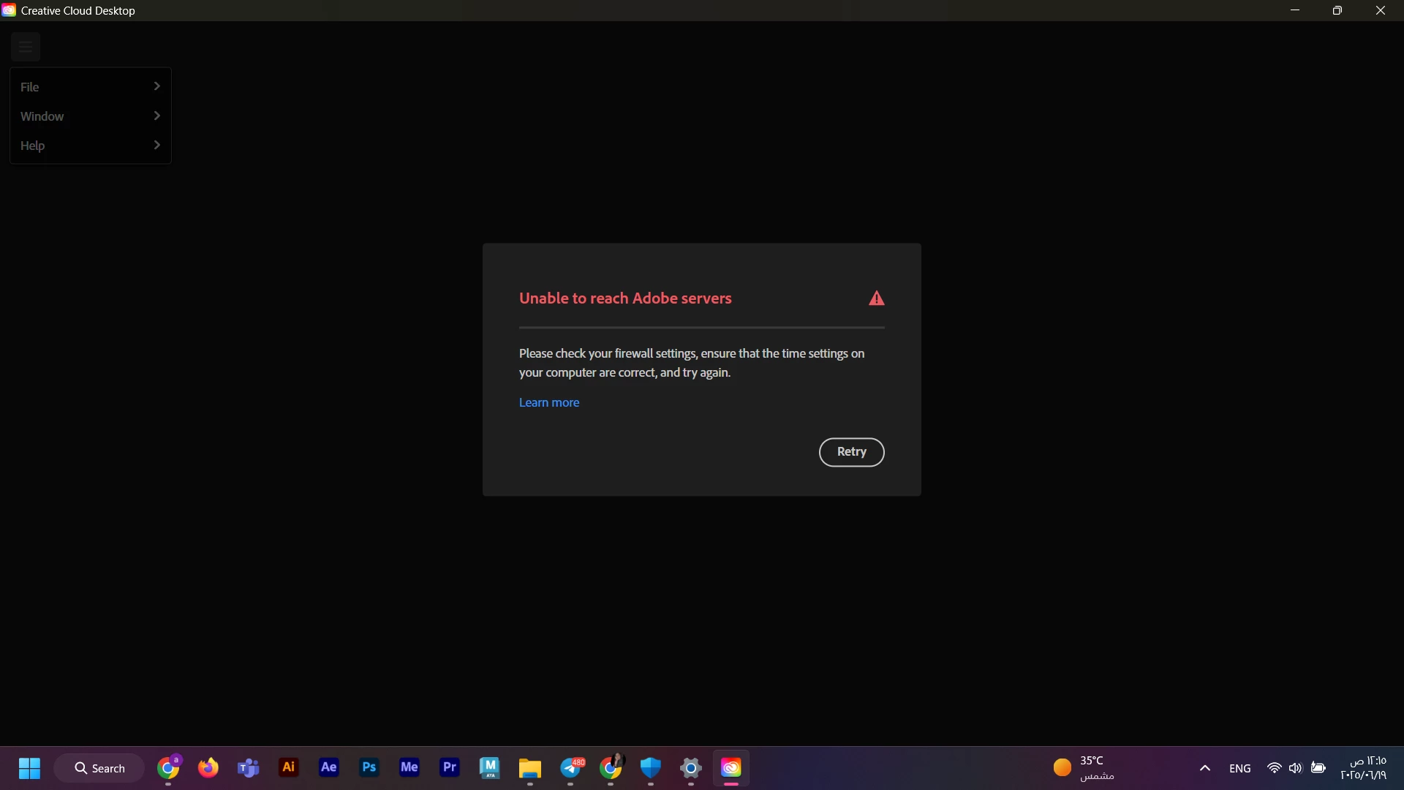Launch Photoshop from the taskbar
The width and height of the screenshot is (1404, 790).
(369, 767)
